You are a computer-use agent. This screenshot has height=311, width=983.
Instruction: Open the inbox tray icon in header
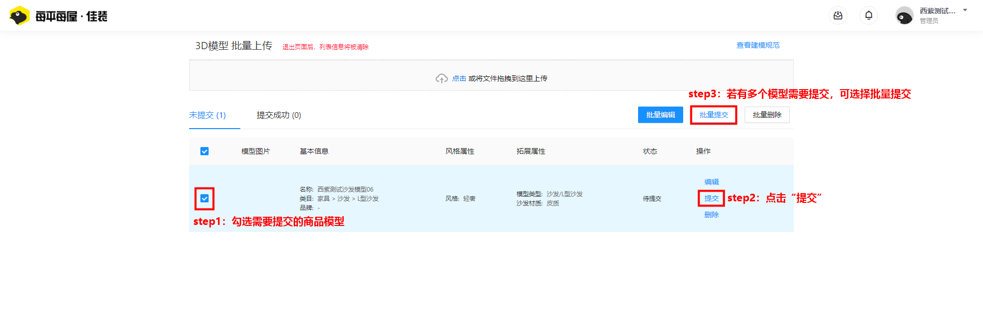click(838, 15)
